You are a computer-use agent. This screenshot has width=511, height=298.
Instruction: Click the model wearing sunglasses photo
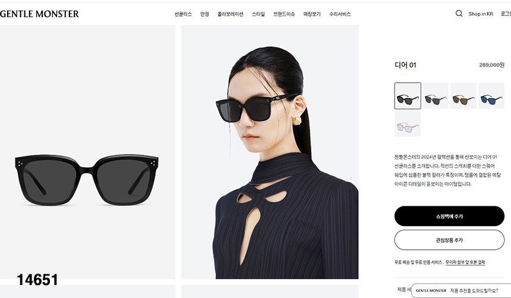coord(270,152)
